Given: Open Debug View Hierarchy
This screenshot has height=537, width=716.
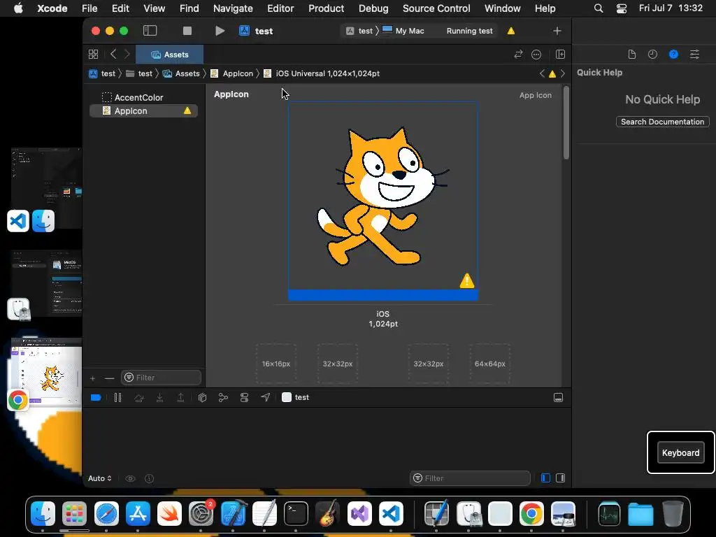Looking at the screenshot, I should tap(202, 398).
